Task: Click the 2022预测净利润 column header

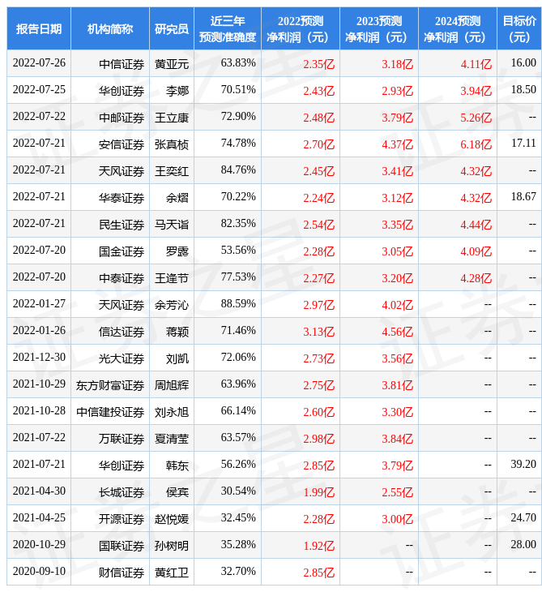Action: point(301,28)
